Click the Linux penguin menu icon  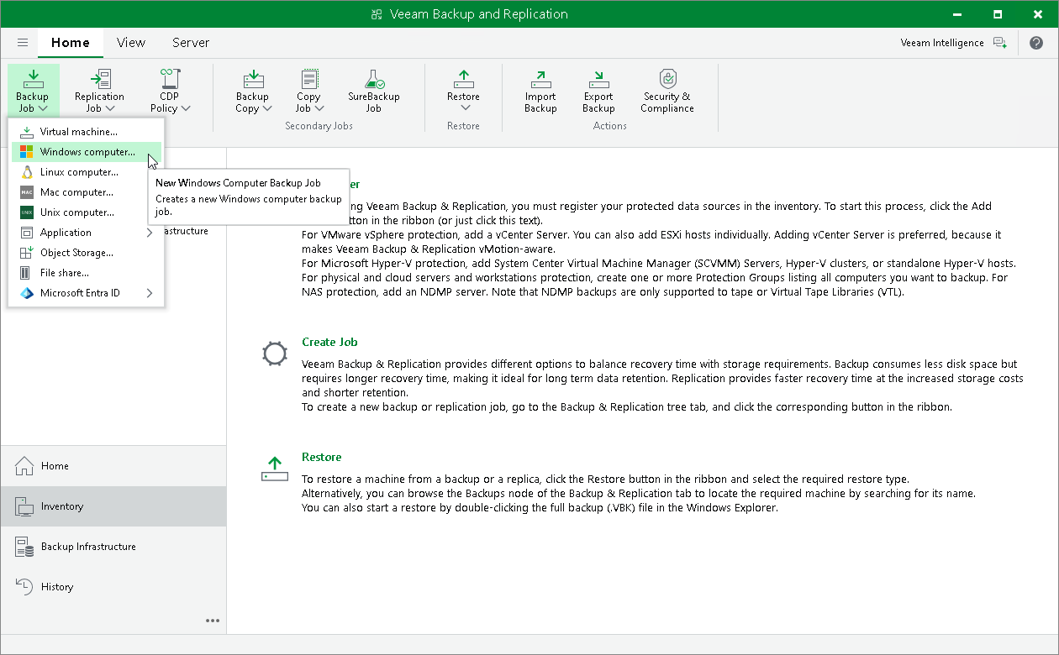pos(27,172)
